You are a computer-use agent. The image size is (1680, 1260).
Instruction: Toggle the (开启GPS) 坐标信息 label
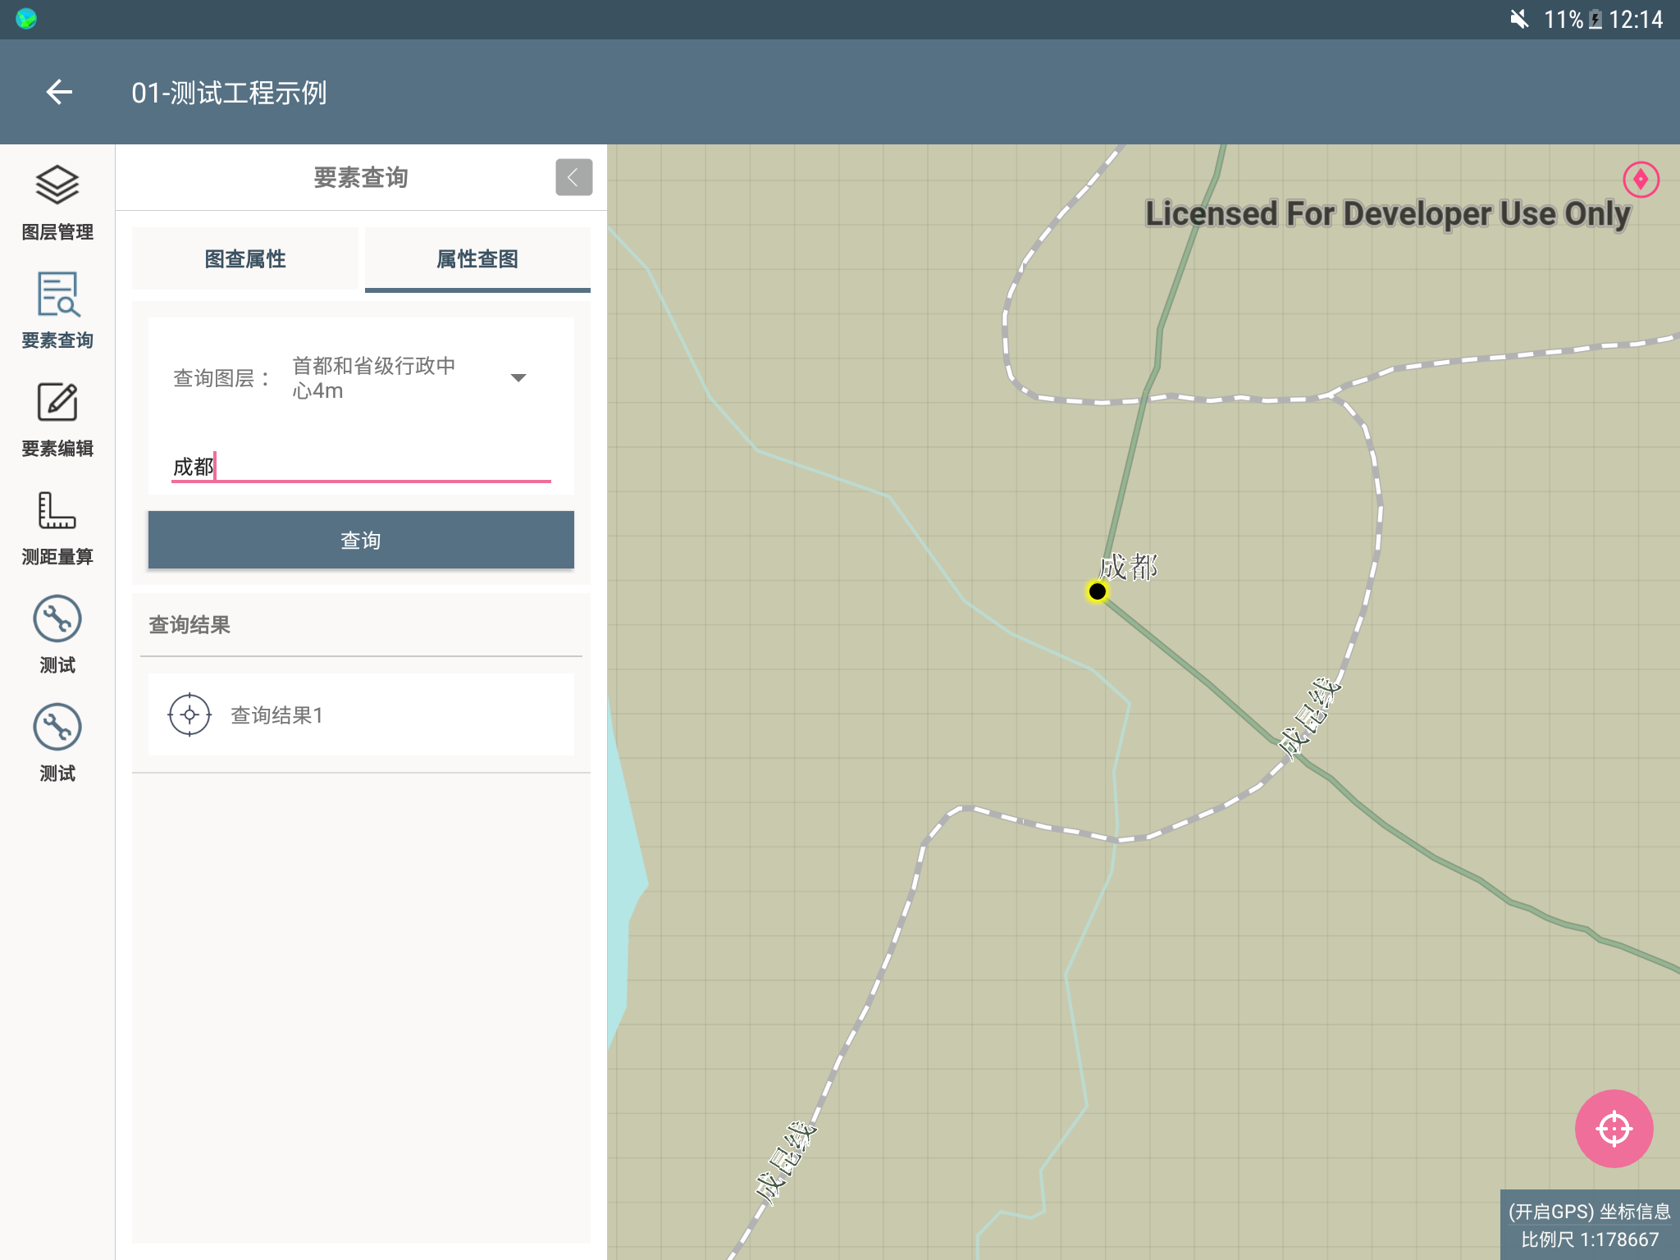coord(1589,1212)
